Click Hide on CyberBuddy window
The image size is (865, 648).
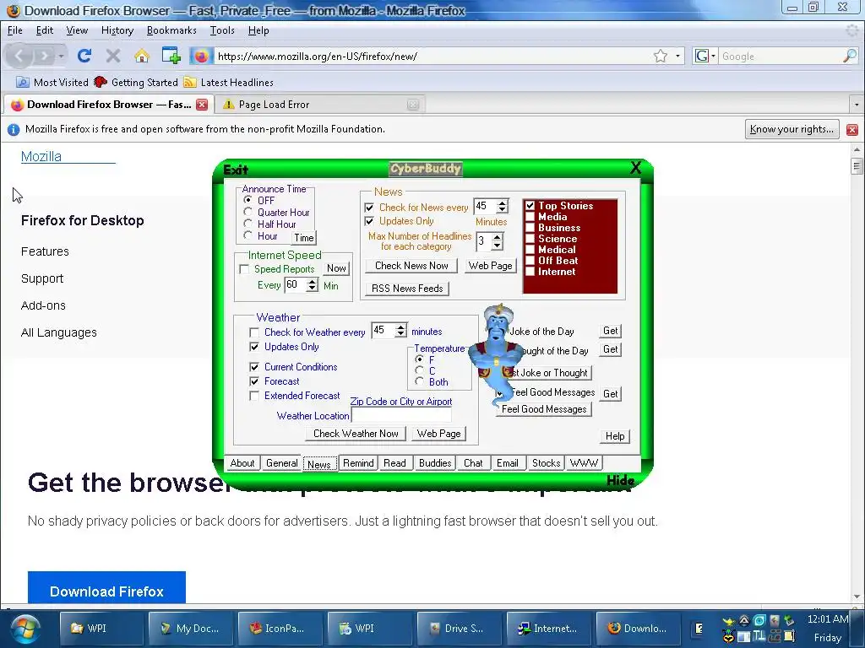[620, 480]
